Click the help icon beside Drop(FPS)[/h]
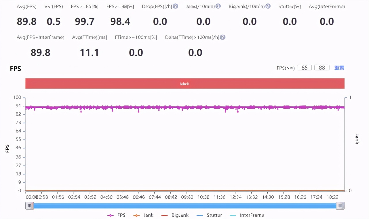Viewport: 369px width, 219px height. 175,6
